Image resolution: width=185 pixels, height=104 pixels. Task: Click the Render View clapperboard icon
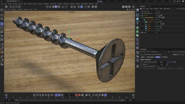point(123,7)
